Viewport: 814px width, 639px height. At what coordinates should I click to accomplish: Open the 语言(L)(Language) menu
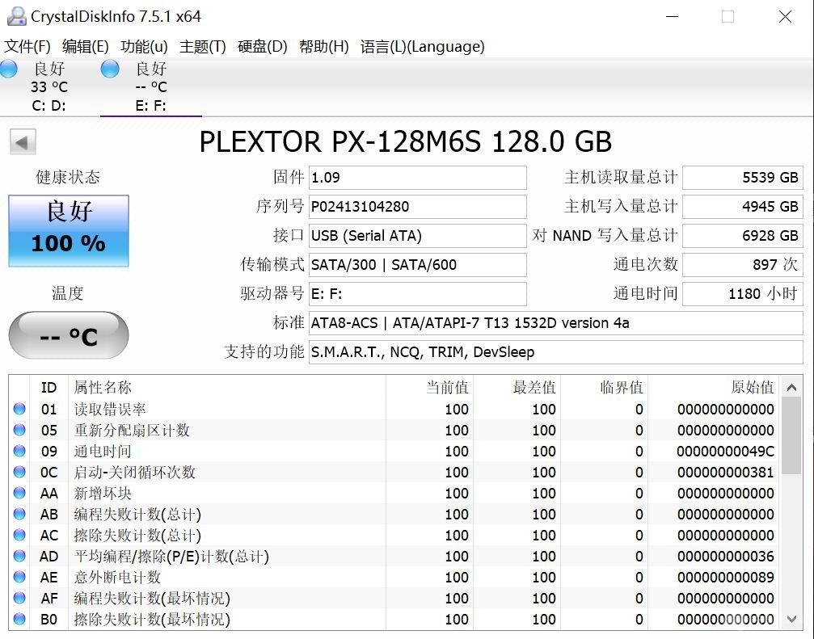[x=423, y=47]
